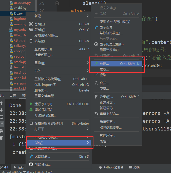Image resolution: width=171 pixels, height=173 pixels.
Task: Select account.py in project tree
Action: tap(22, 3)
